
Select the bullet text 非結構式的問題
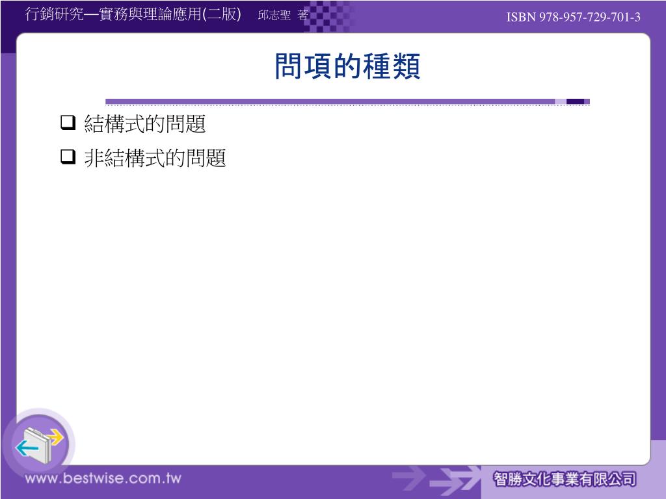click(x=155, y=158)
